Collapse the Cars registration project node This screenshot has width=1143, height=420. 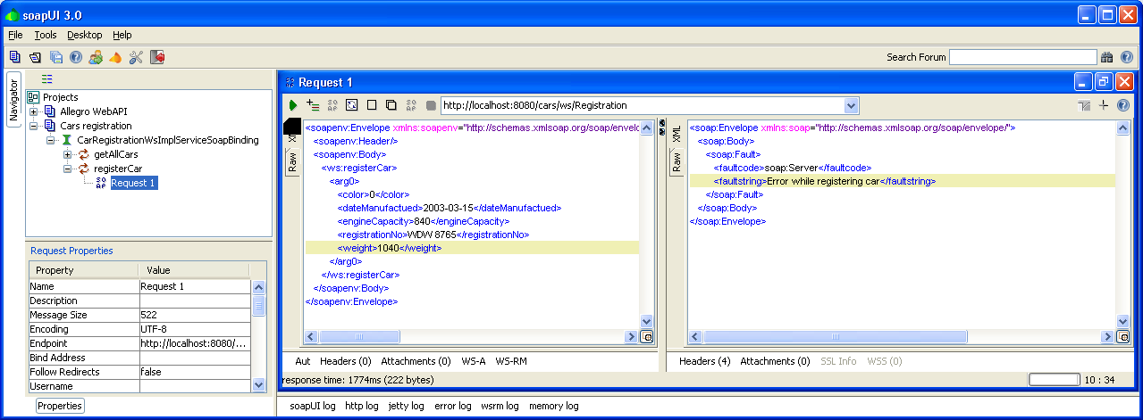[34, 126]
